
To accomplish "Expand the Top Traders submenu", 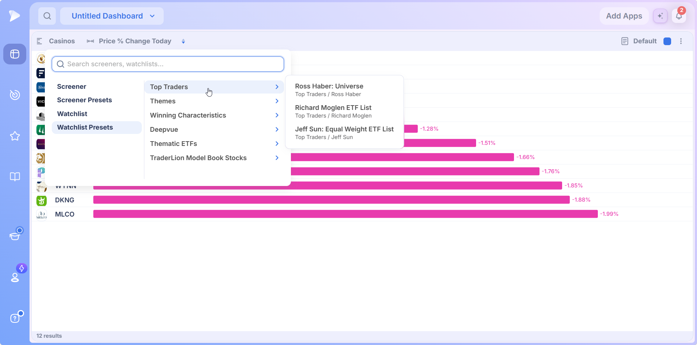I will tap(214, 87).
